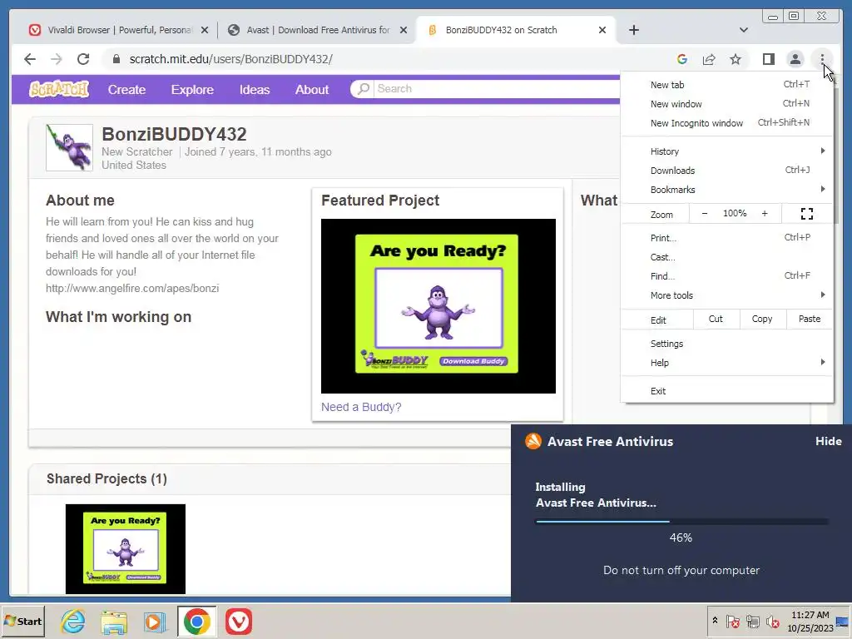The image size is (852, 639).
Task: Select New Incognito window
Action: click(727, 123)
